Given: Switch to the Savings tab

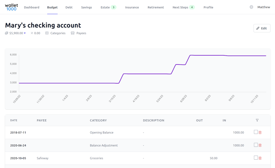Looking at the screenshot, I should pos(86,7).
